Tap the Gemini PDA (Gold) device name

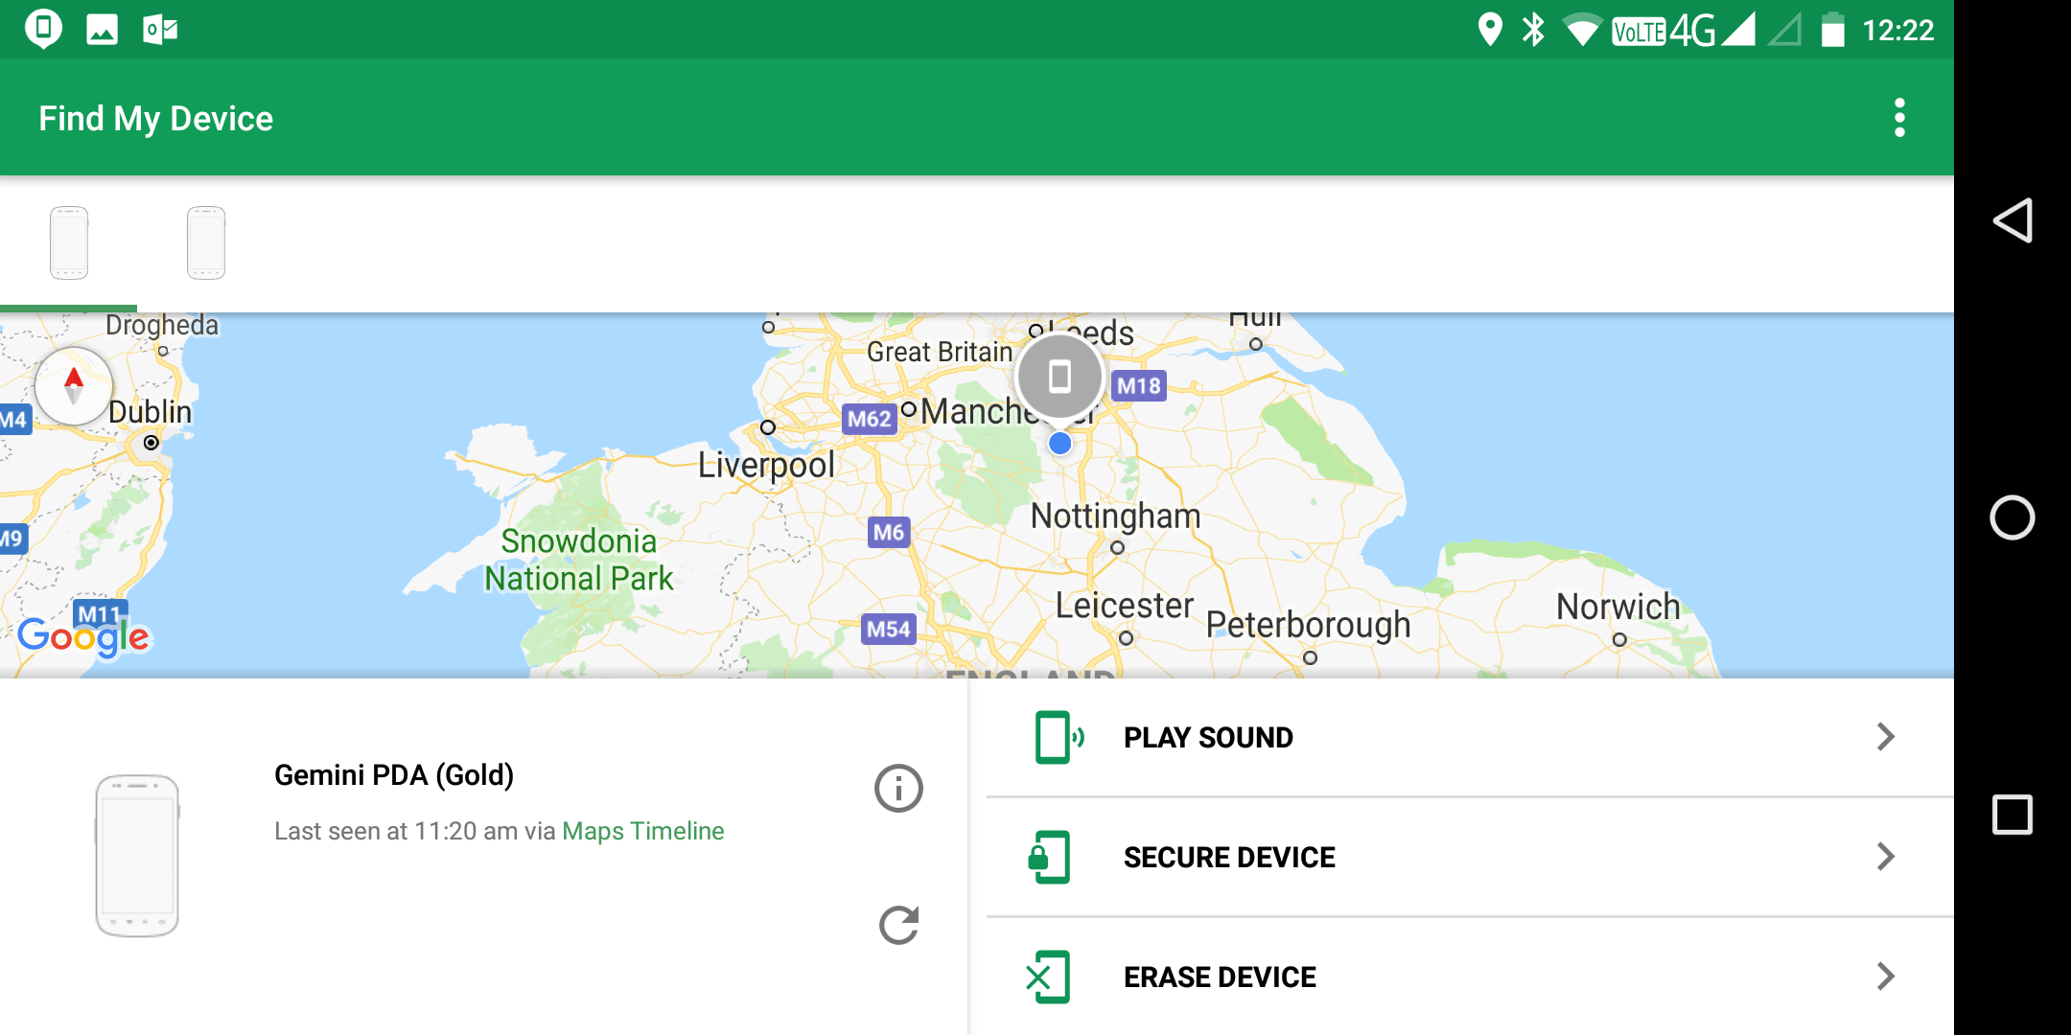[394, 774]
